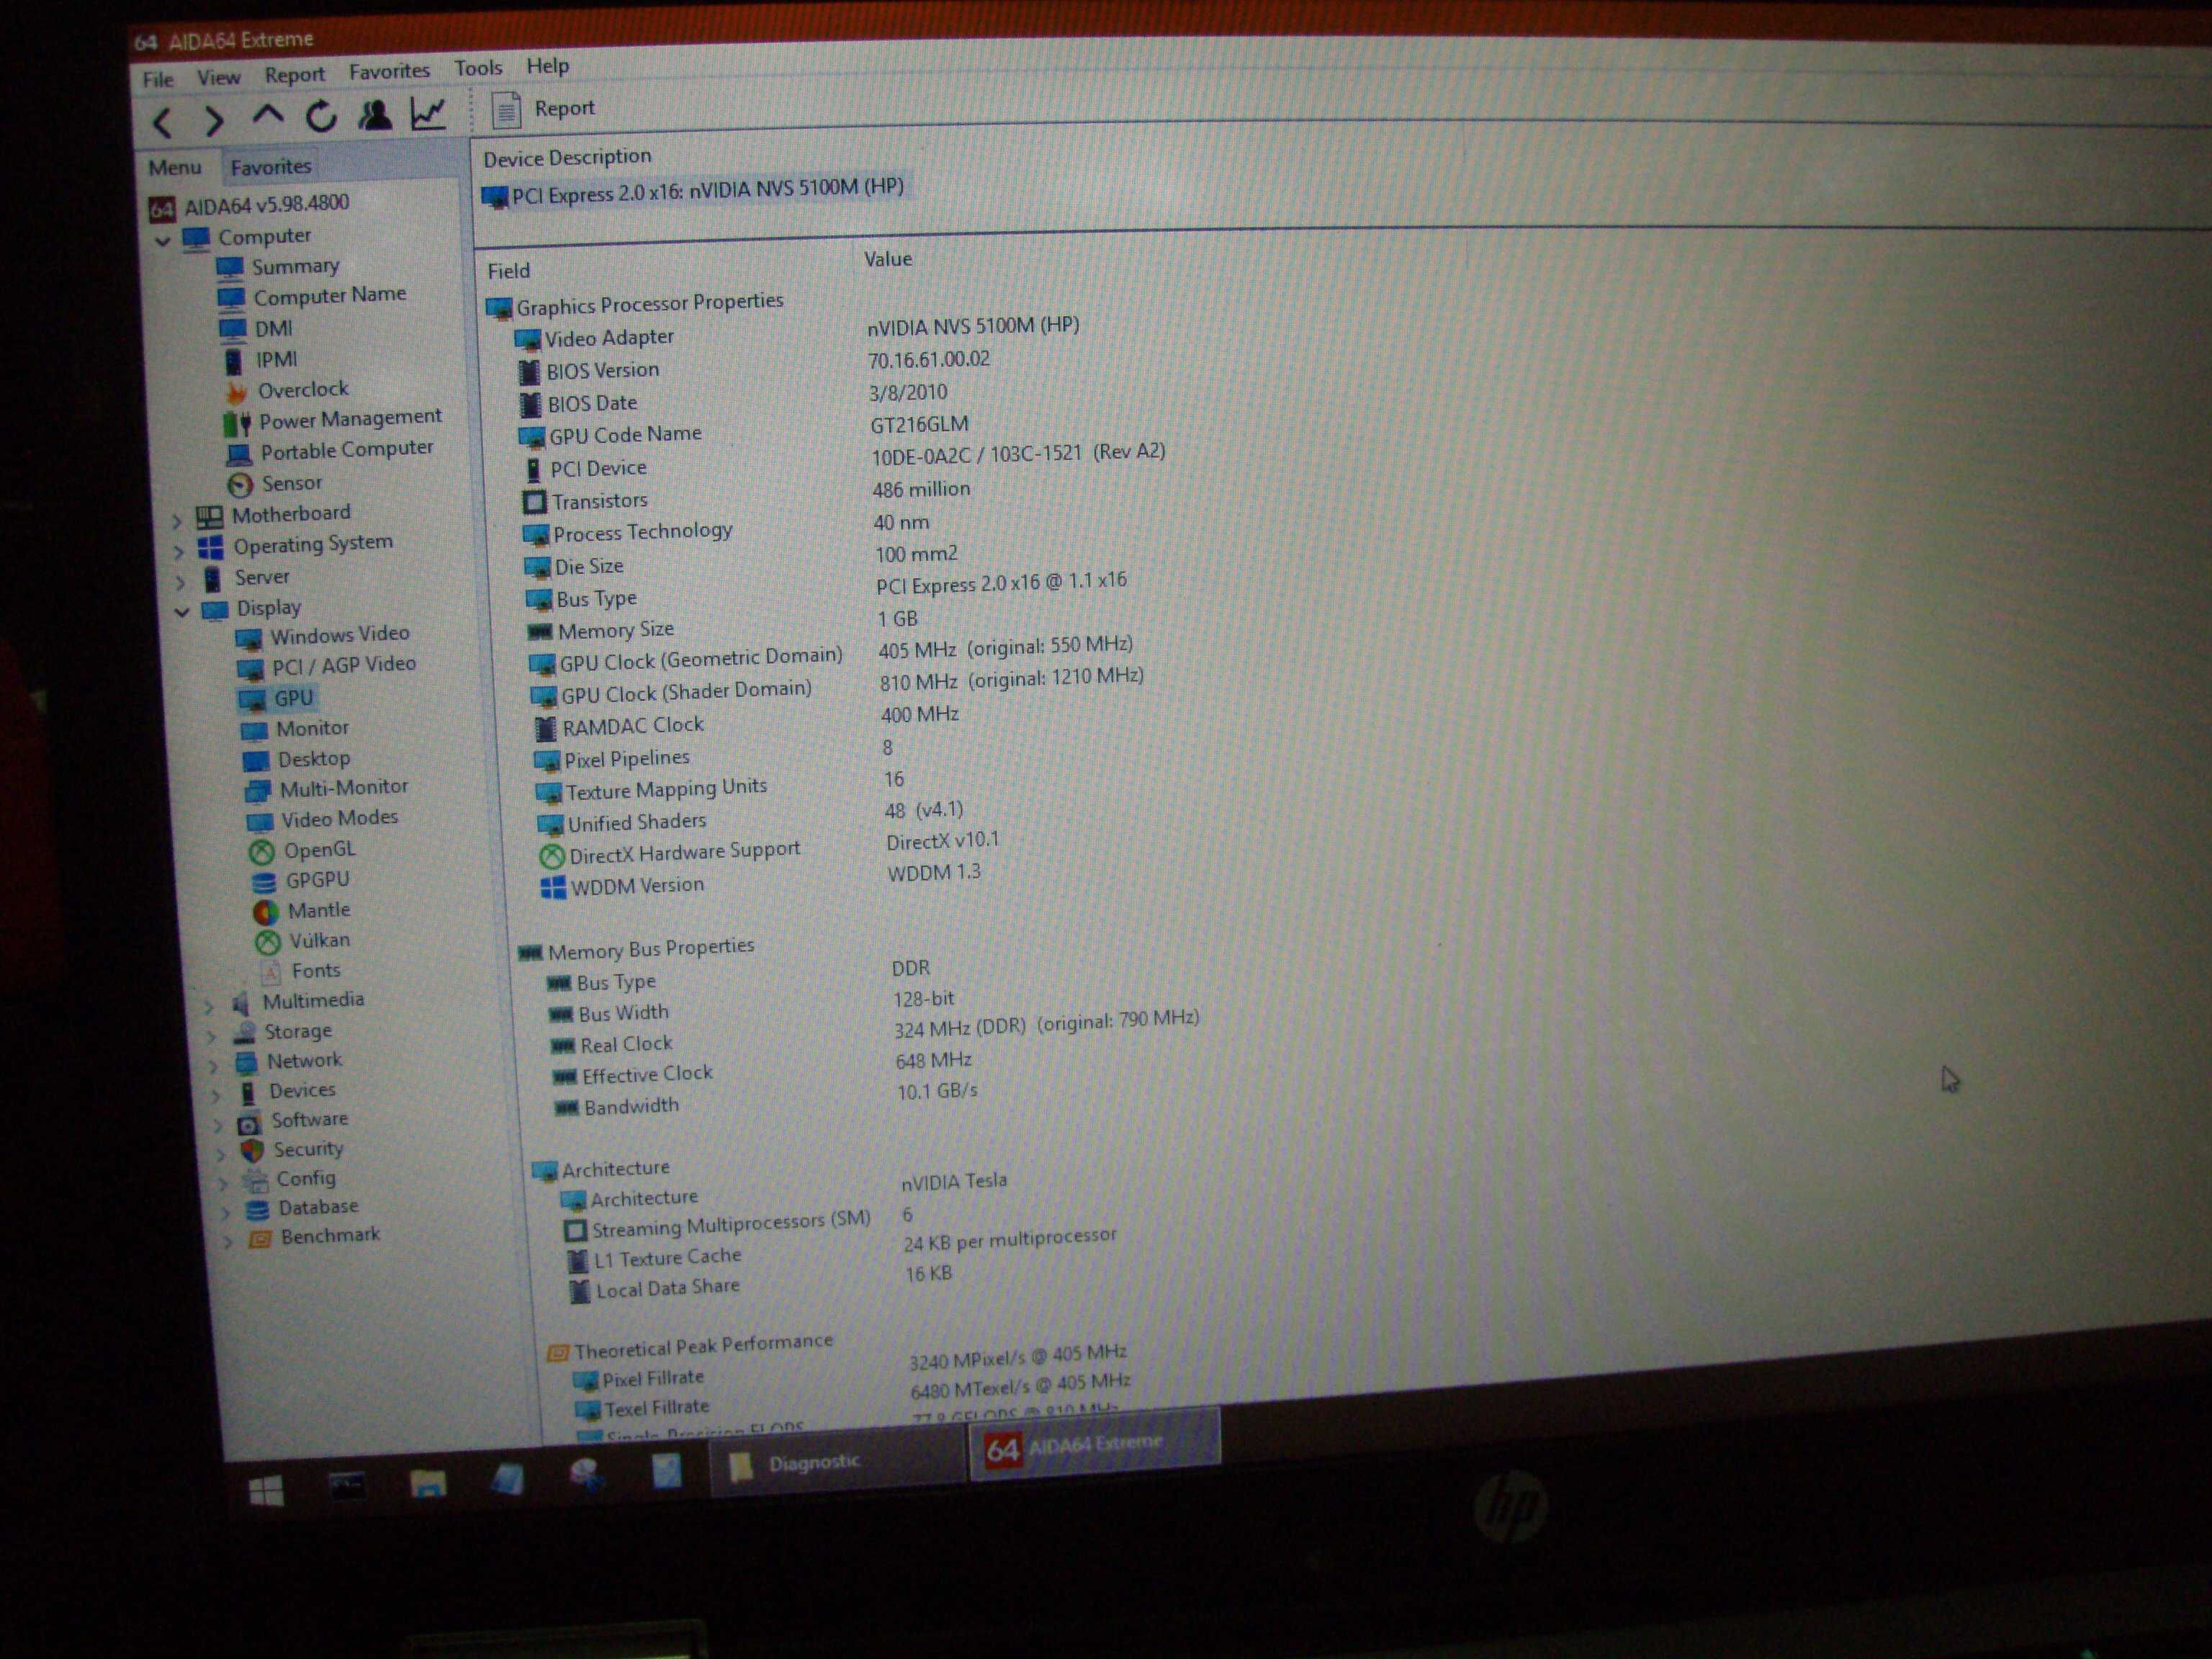
Task: Click the Database icon in tree
Action: (257, 1211)
